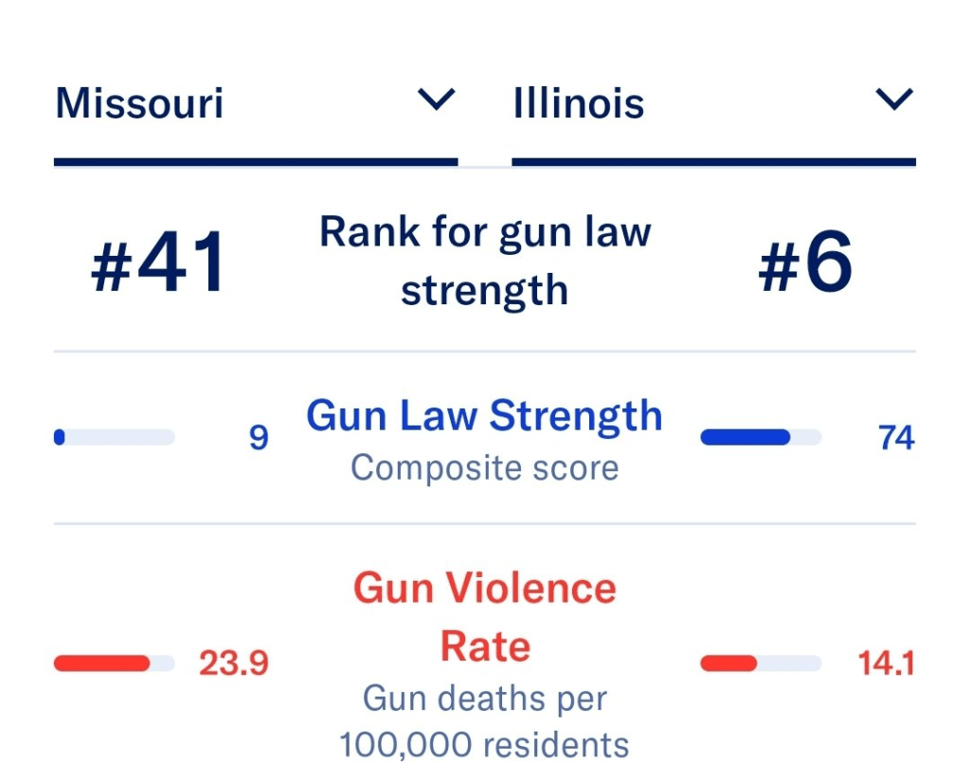
Task: Open the Gun Violence Rate heading
Action: coord(484,617)
